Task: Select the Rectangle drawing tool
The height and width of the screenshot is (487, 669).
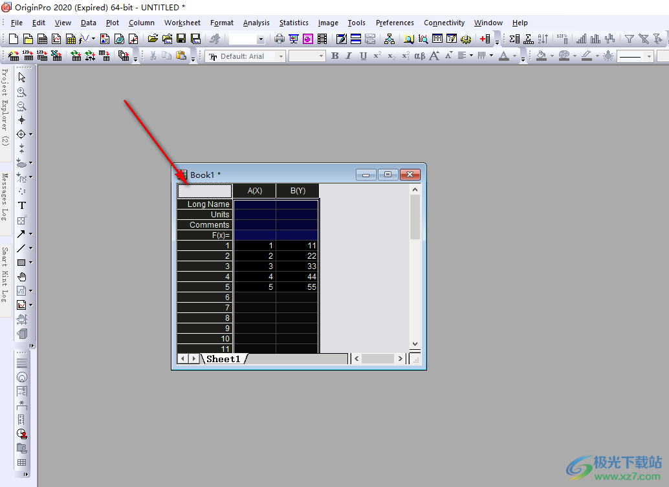Action: 21,263
